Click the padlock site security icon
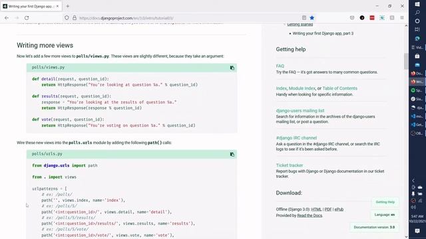Viewport: 426px width, 239px height. point(75,18)
